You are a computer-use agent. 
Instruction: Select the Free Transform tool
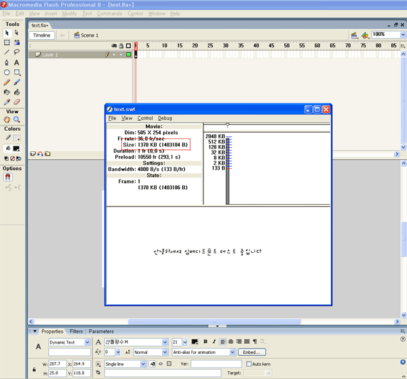[x=7, y=42]
